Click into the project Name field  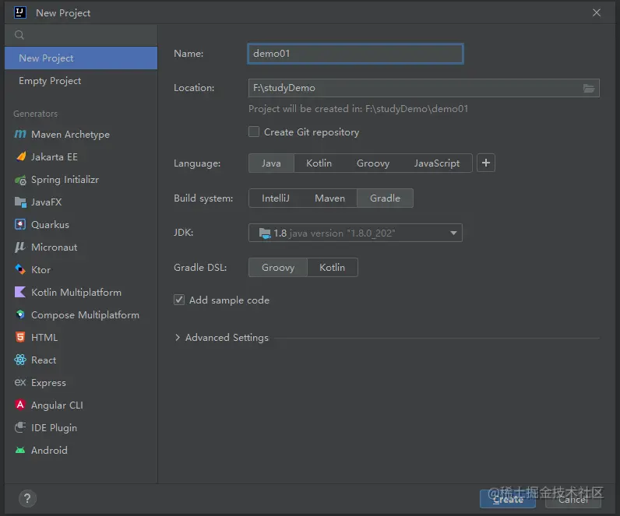[x=355, y=54]
